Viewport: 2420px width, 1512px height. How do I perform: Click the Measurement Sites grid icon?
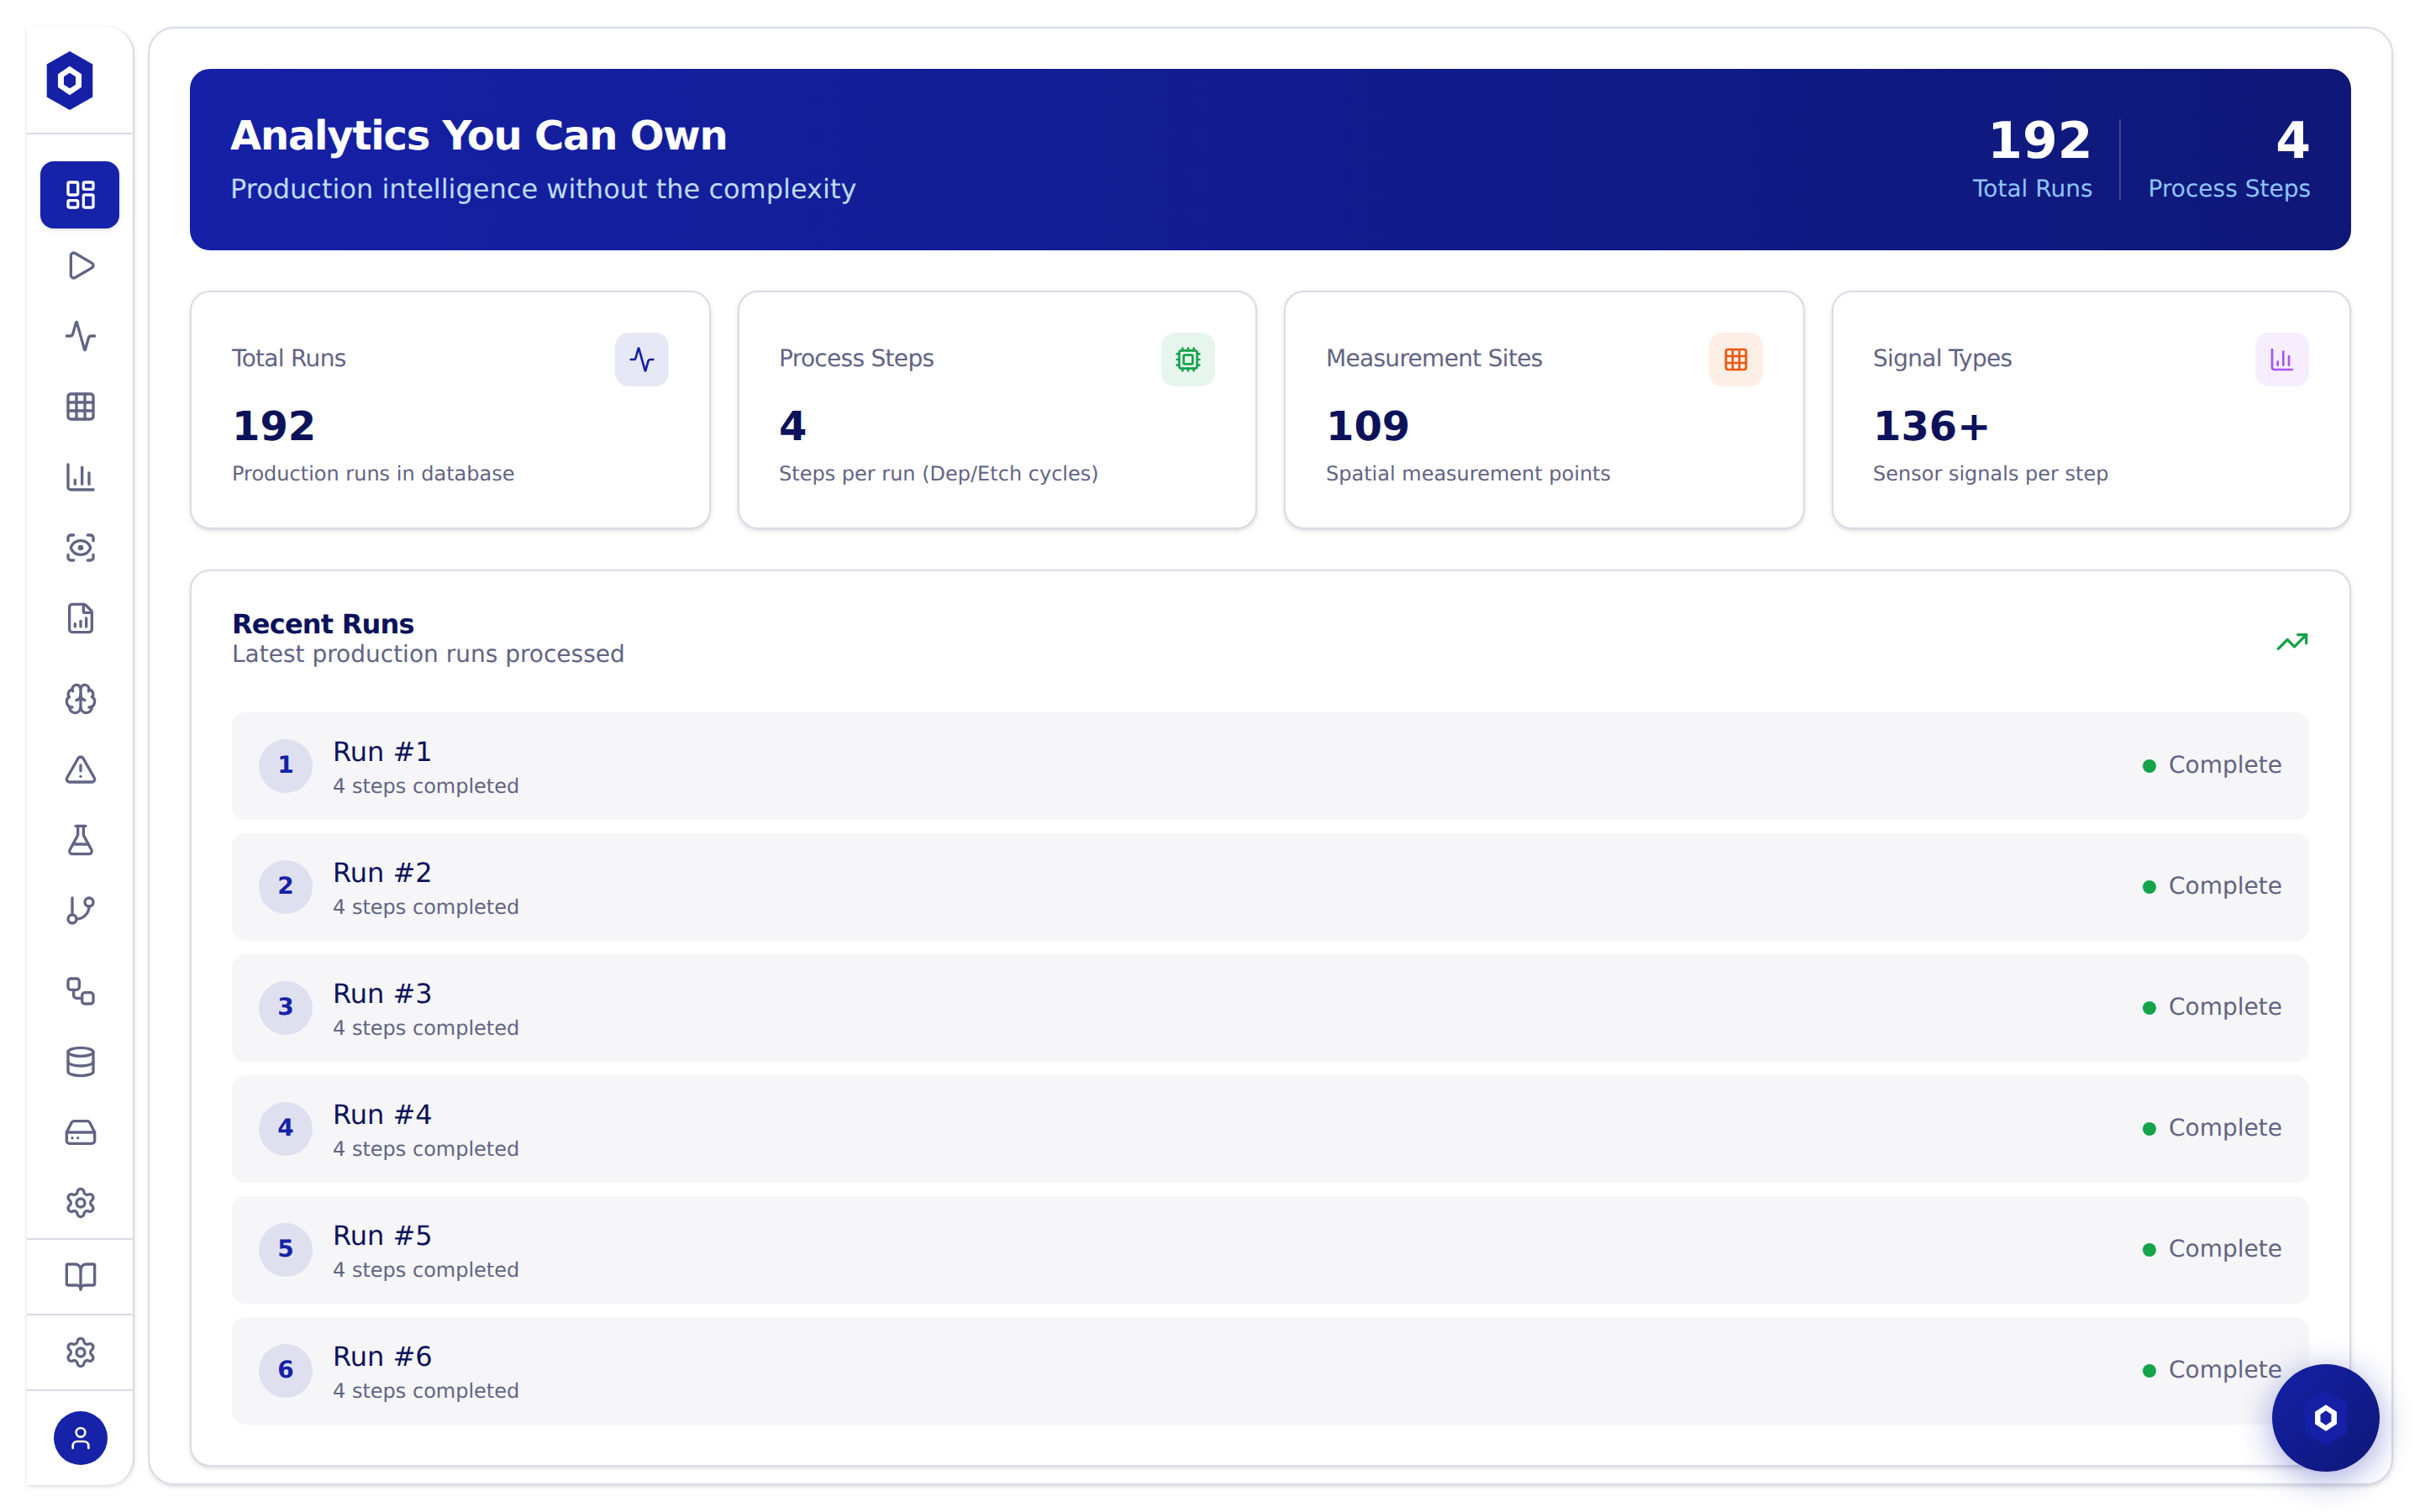click(1735, 360)
